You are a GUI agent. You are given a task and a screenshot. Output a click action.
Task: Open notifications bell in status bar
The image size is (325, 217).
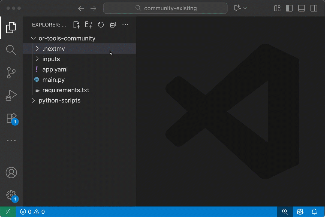click(x=314, y=212)
